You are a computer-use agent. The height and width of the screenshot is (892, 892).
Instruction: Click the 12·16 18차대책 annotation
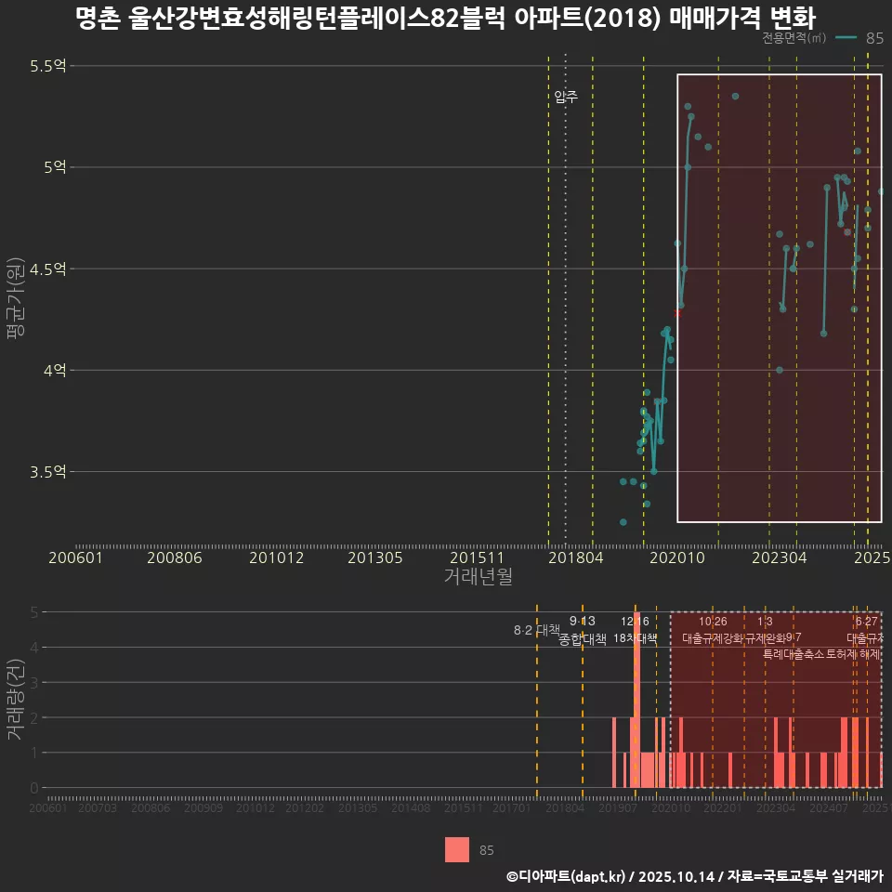point(636,632)
